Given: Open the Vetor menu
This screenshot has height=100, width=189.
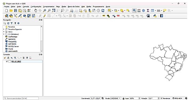Looking at the screenshot, I should (58, 6).
